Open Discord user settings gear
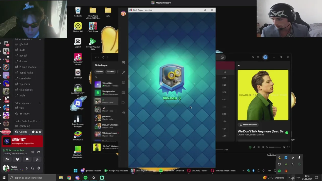This screenshot has height=181, width=322. tap(39, 168)
